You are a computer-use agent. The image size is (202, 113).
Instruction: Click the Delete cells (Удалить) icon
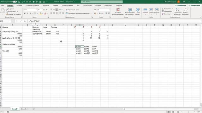coord(151,10)
